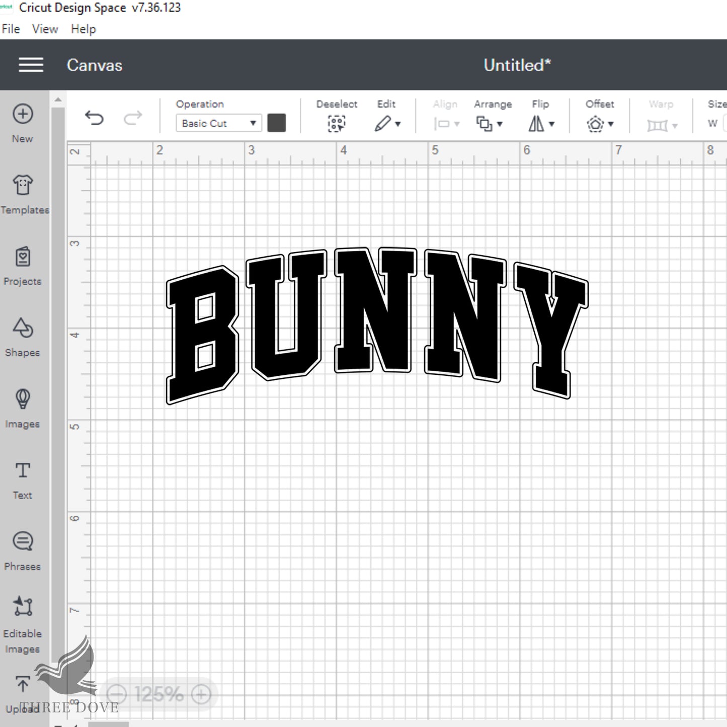Click the Canvas header label
This screenshot has width=727, height=727.
pos(95,65)
